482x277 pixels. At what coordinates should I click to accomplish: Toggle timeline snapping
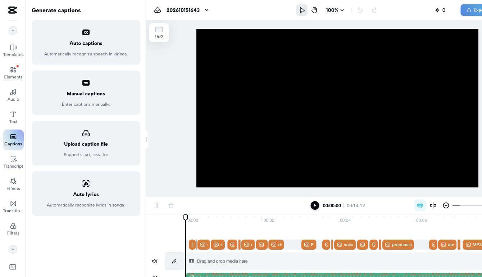(x=420, y=205)
